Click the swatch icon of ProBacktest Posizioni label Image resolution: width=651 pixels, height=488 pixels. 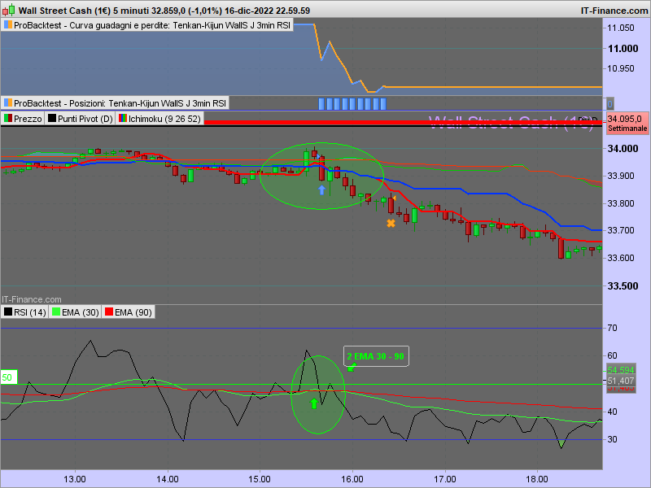(8, 102)
